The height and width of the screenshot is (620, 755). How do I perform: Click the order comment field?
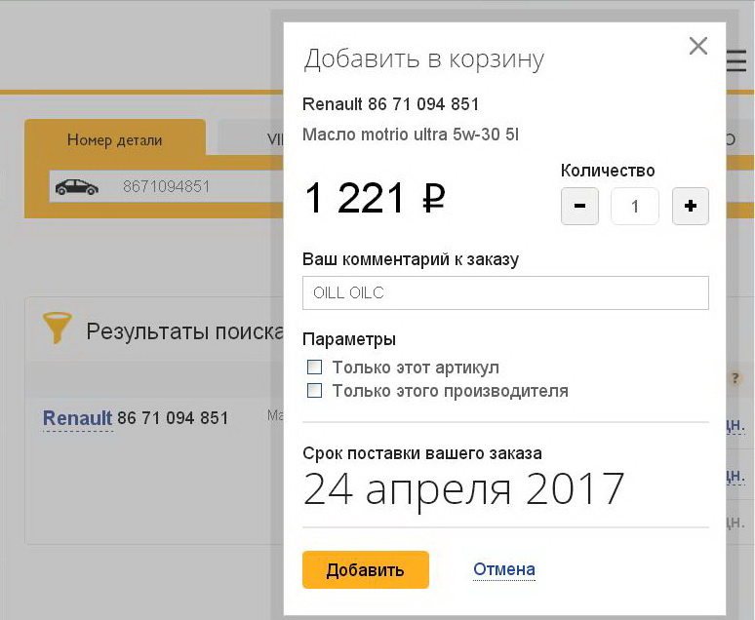click(505, 292)
